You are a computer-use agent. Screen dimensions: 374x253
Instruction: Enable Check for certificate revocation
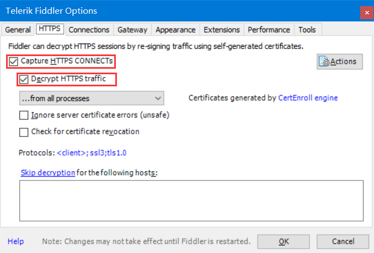(24, 132)
